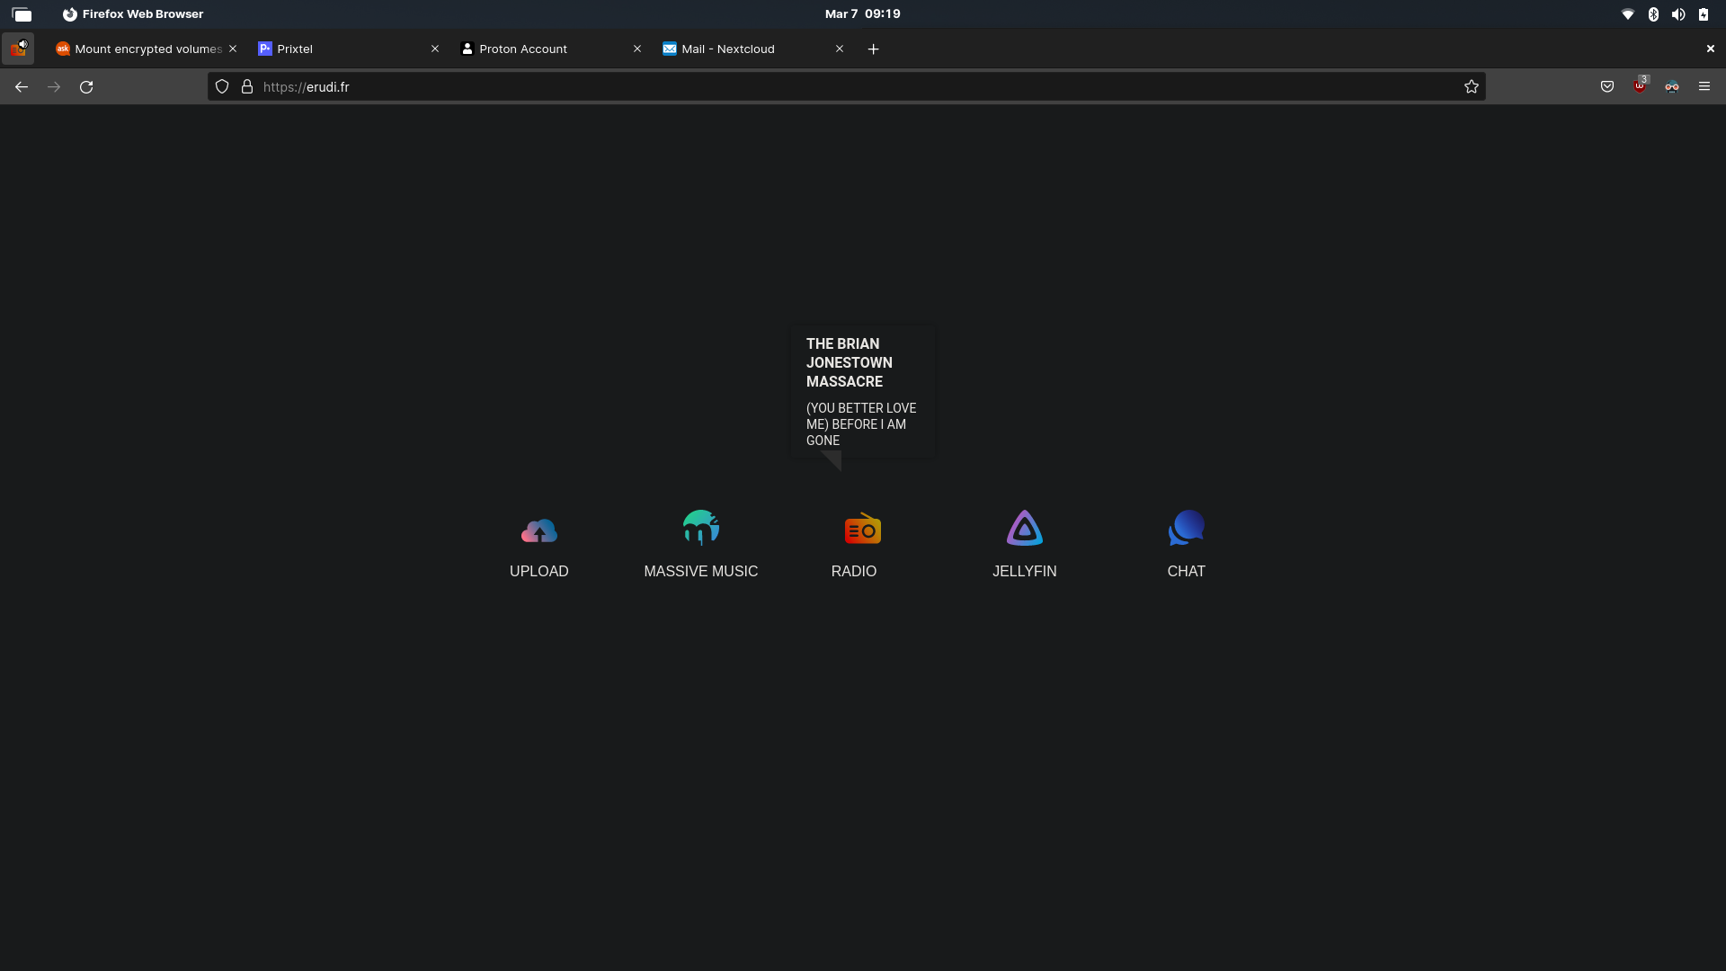The width and height of the screenshot is (1726, 971).
Task: Open the Chat bubble icon
Action: [1186, 529]
